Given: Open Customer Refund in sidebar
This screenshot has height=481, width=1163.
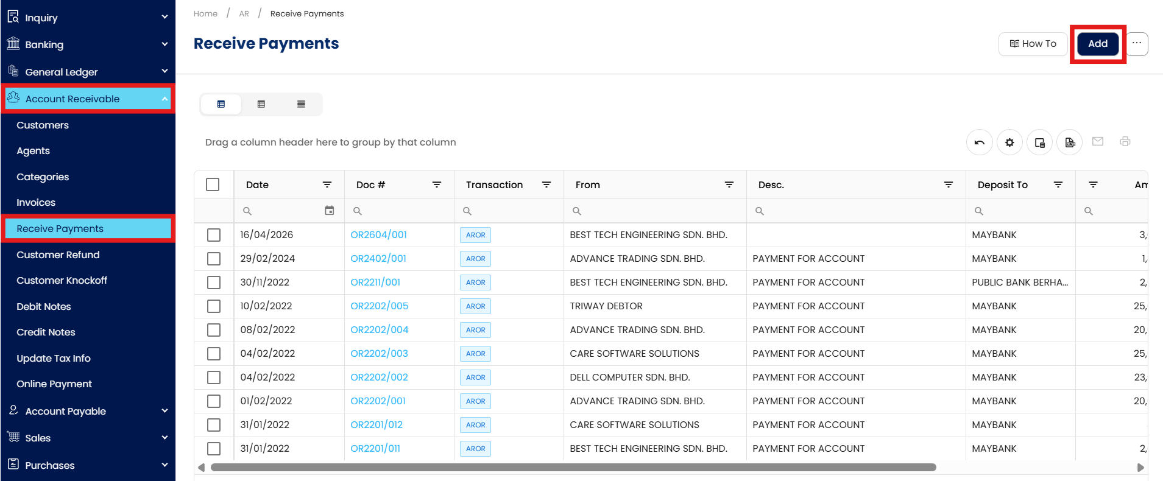Looking at the screenshot, I should pos(58,255).
